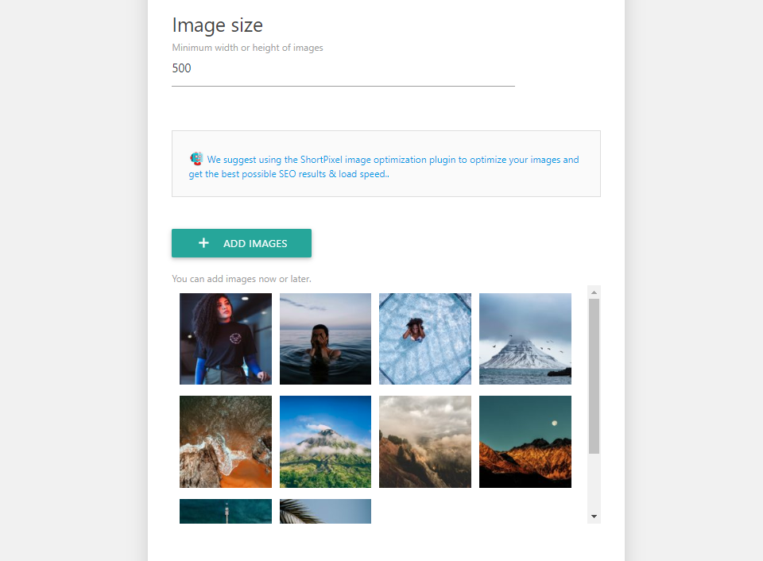763x561 pixels.
Task: Click the gallery scrollbar up arrow
Action: [x=594, y=292]
